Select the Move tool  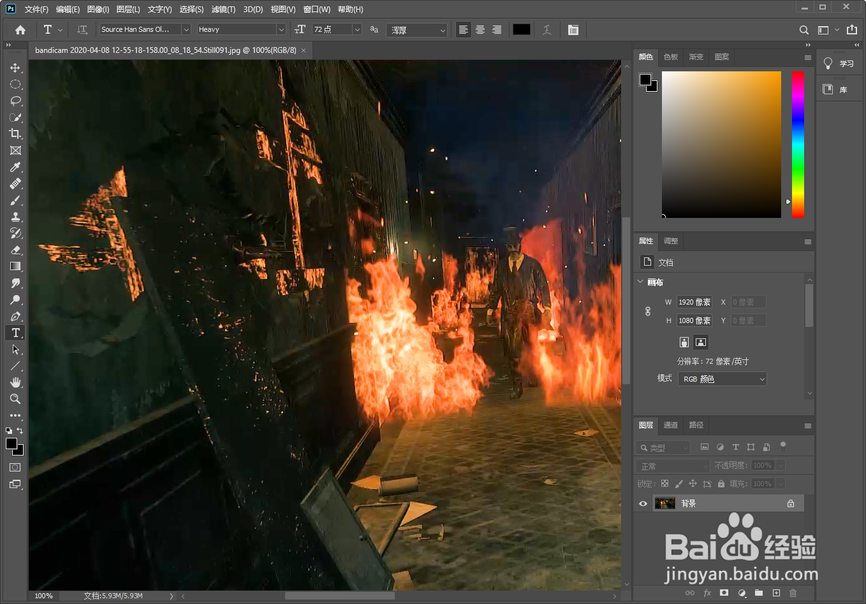(15, 68)
